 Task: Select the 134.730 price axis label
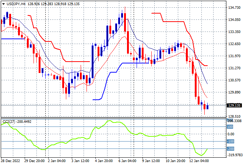(235, 8)
